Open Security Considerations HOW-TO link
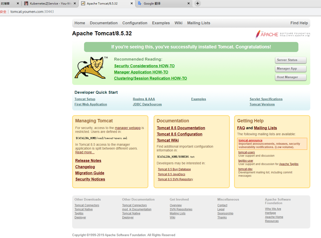The height and width of the screenshot is (238, 321). pyautogui.click(x=144, y=66)
